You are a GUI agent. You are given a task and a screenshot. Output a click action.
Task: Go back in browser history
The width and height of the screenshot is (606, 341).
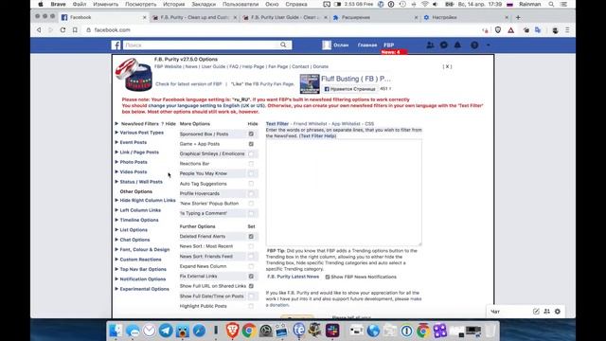pyautogui.click(x=39, y=29)
